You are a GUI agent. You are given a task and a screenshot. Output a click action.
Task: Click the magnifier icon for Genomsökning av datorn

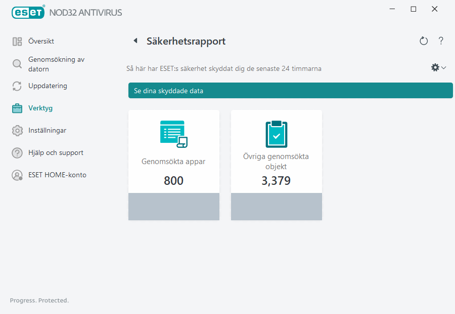coord(17,64)
